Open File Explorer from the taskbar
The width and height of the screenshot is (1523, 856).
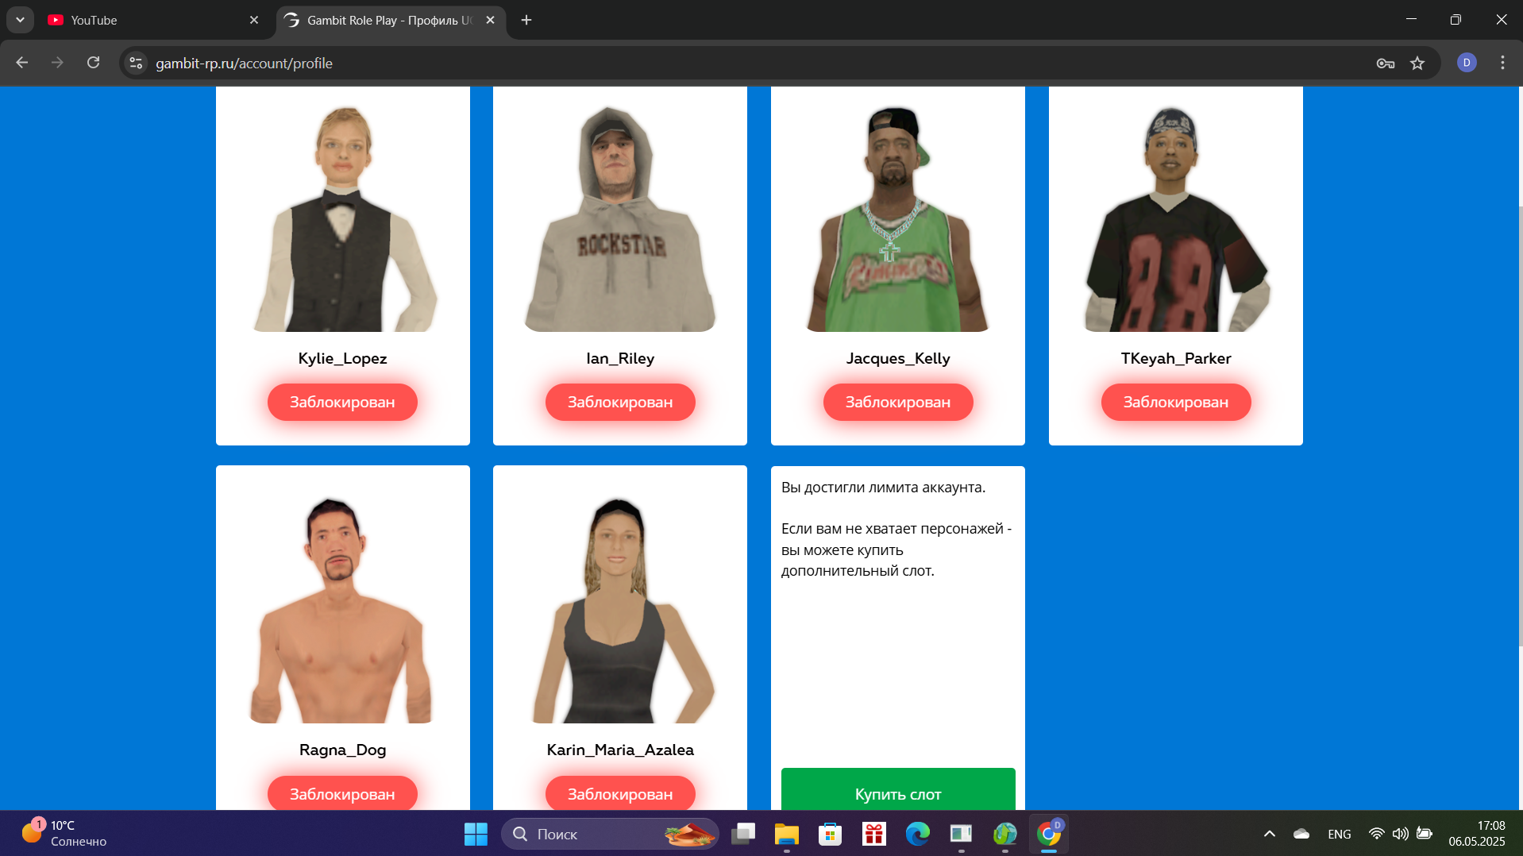point(786,834)
